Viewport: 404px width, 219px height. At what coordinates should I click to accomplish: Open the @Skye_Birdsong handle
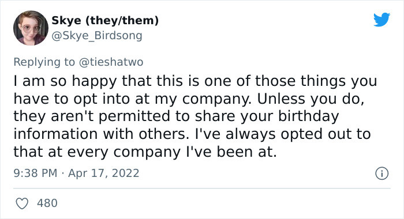[97, 36]
